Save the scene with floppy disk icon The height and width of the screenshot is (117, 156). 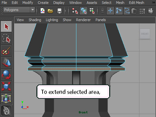[x=59, y=11]
